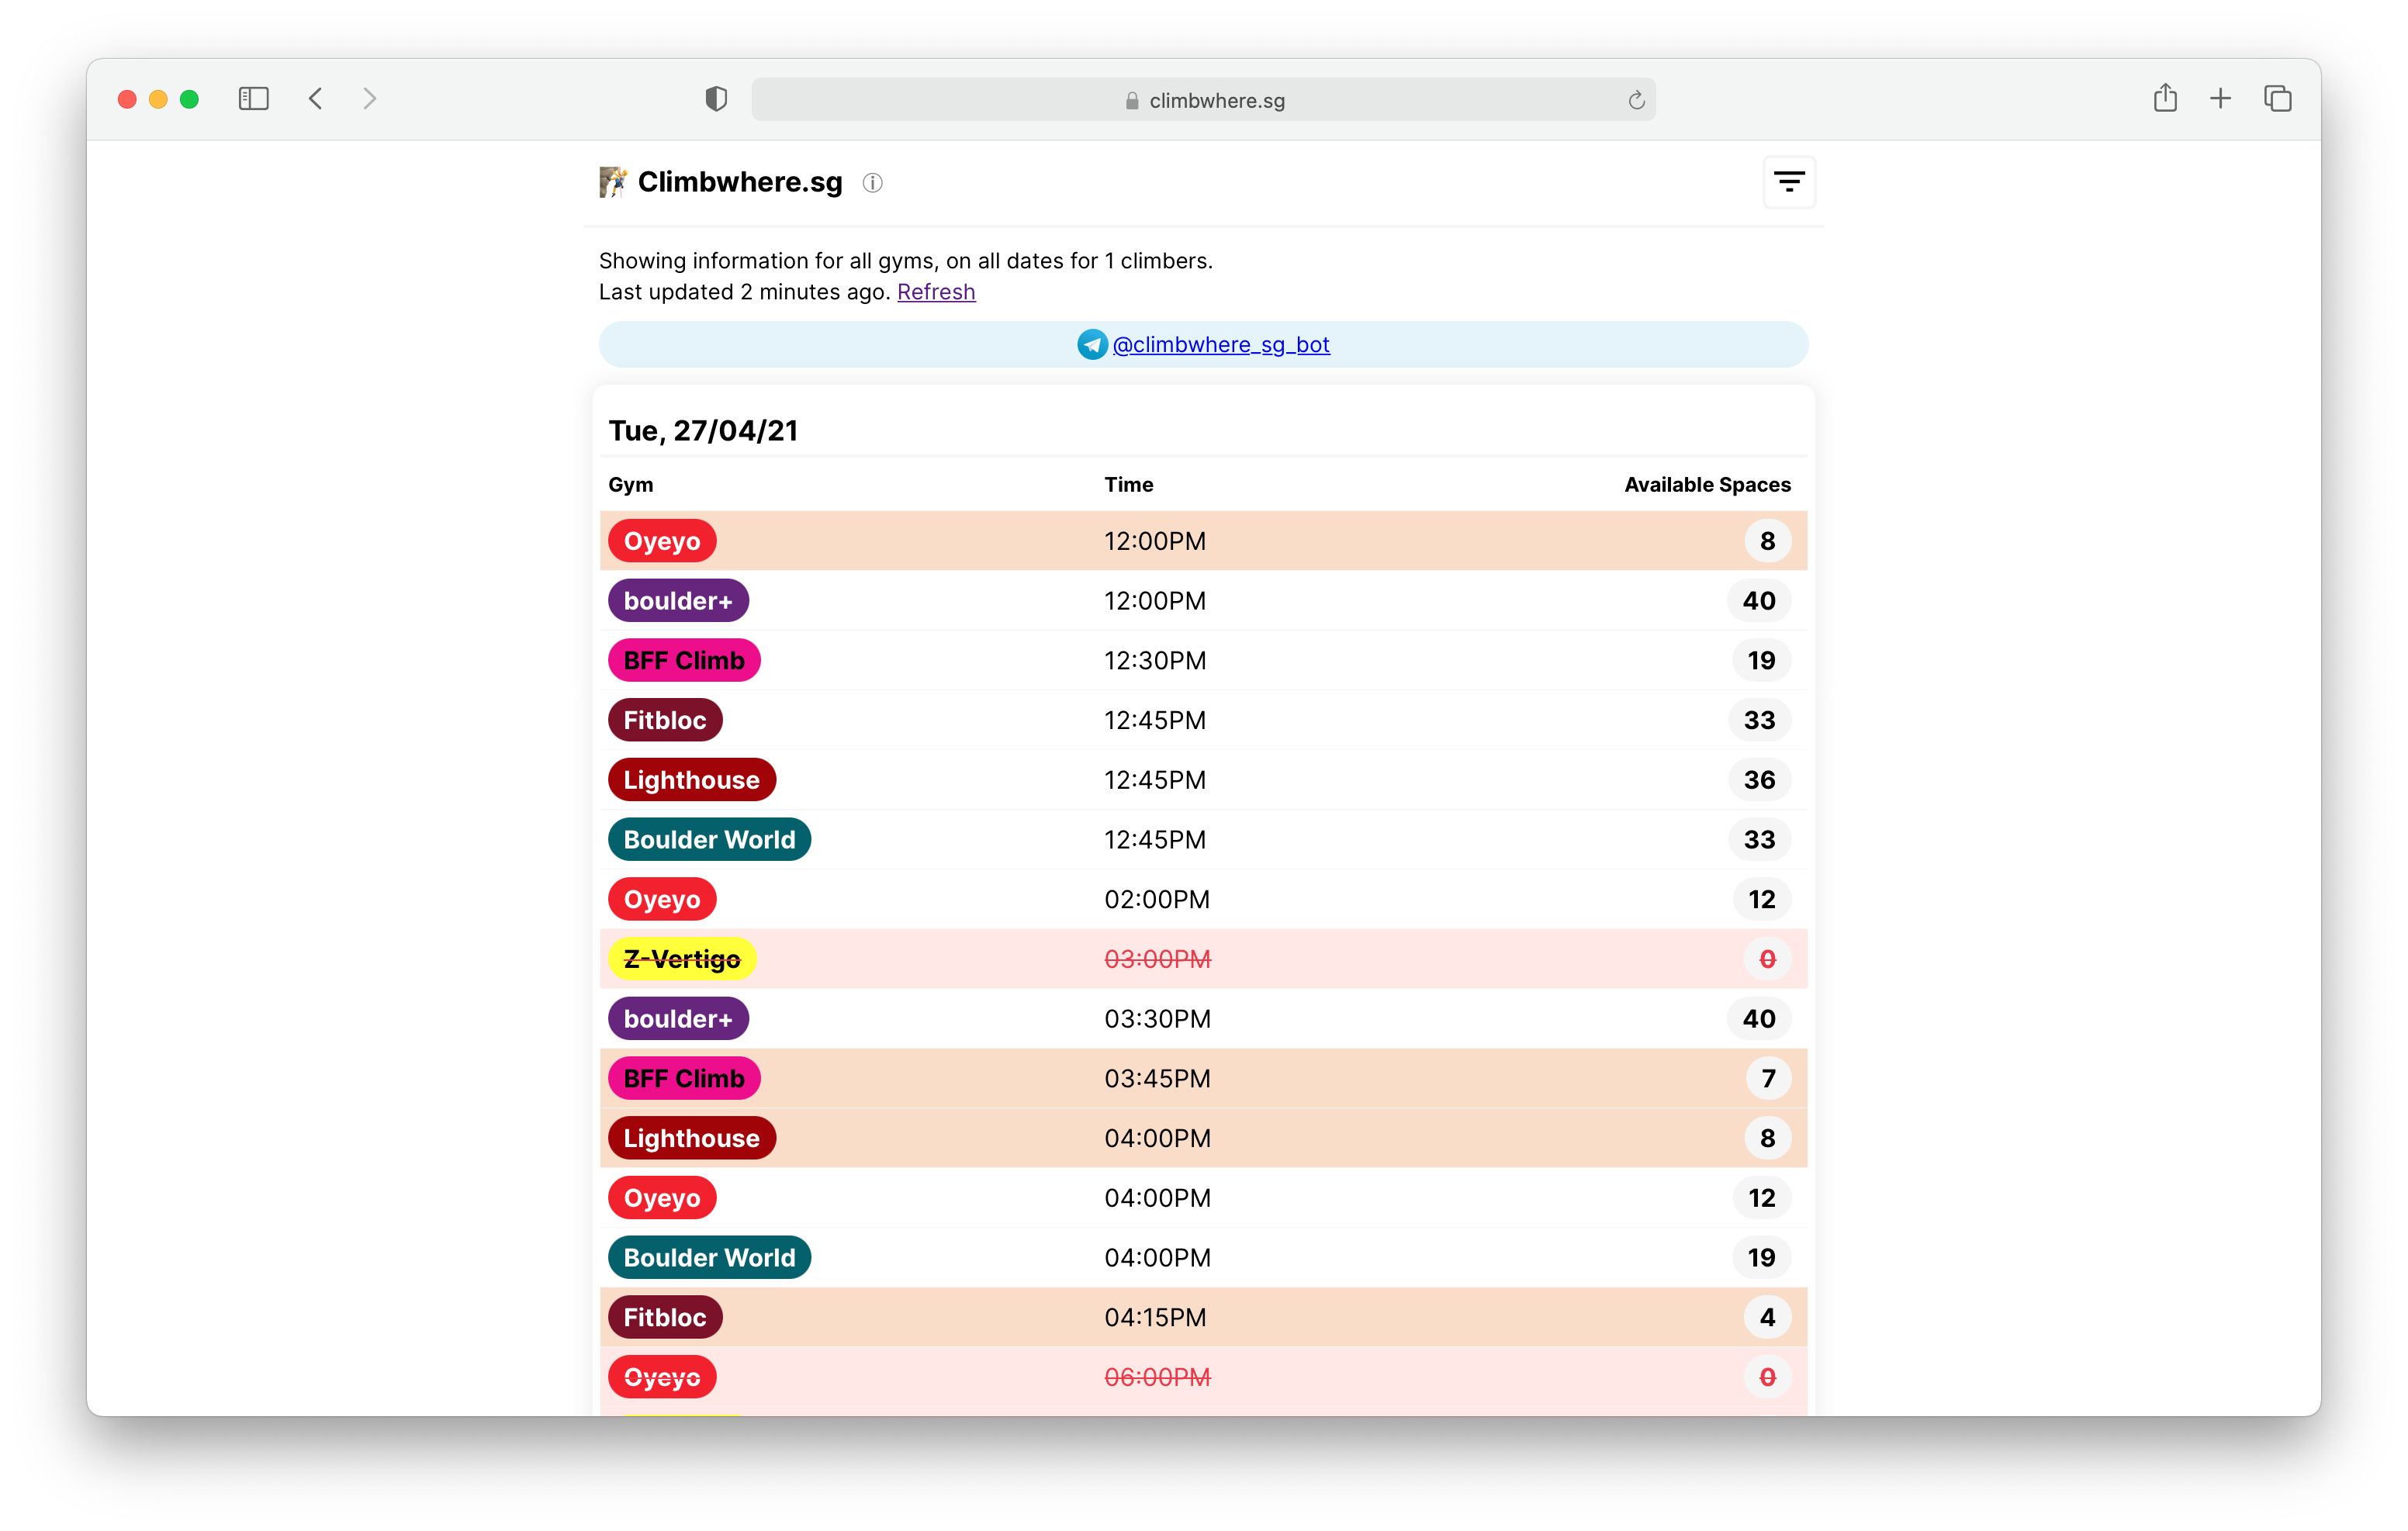Screen dimensions: 2408x1531
Task: Select the Oyeyo tag at 12:00PM
Action: coord(662,541)
